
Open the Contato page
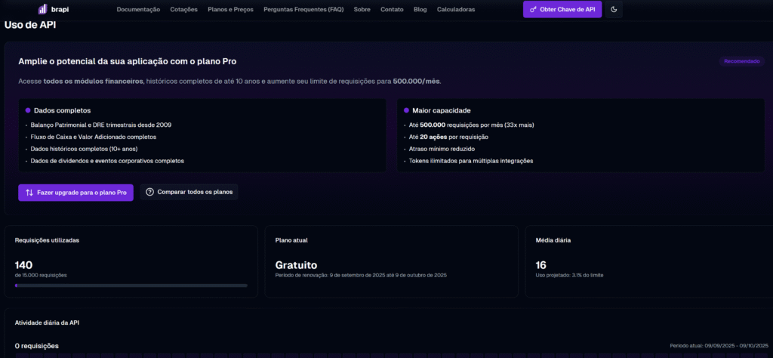pyautogui.click(x=392, y=9)
